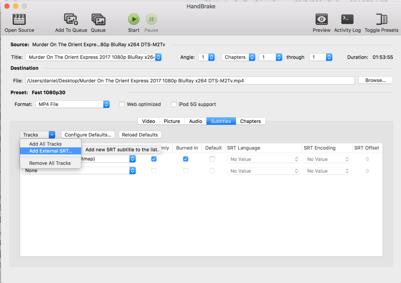Viewport: 401px width, 283px height.
Task: Click the Burned In column header
Action: click(187, 148)
